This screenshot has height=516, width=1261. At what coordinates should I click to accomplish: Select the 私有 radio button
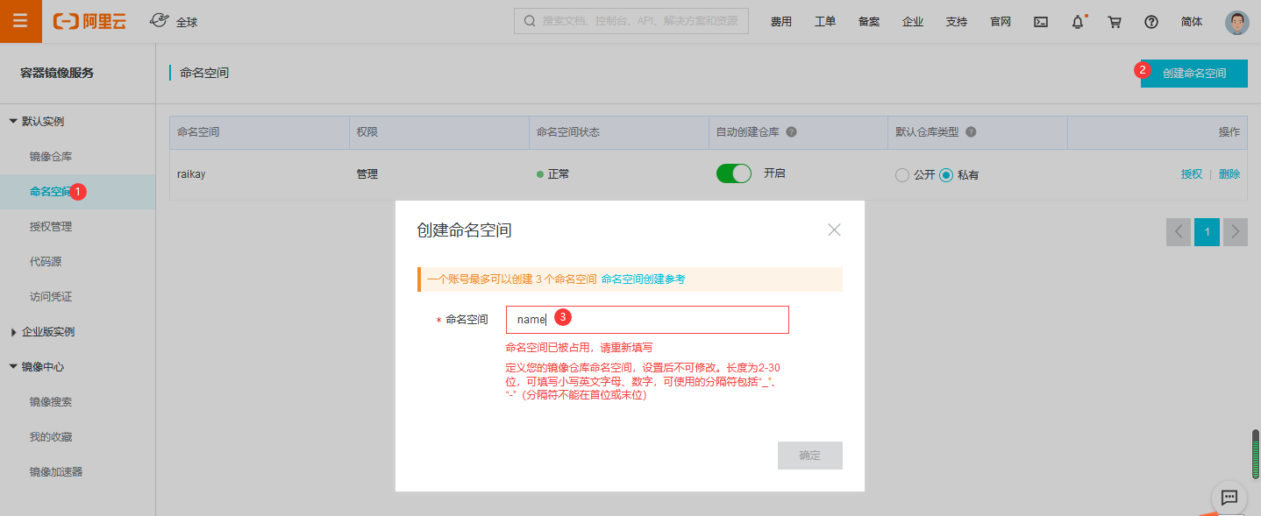(946, 175)
